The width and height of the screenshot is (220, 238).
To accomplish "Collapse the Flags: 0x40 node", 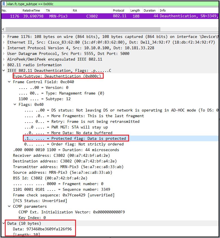I will tap(15, 104).
